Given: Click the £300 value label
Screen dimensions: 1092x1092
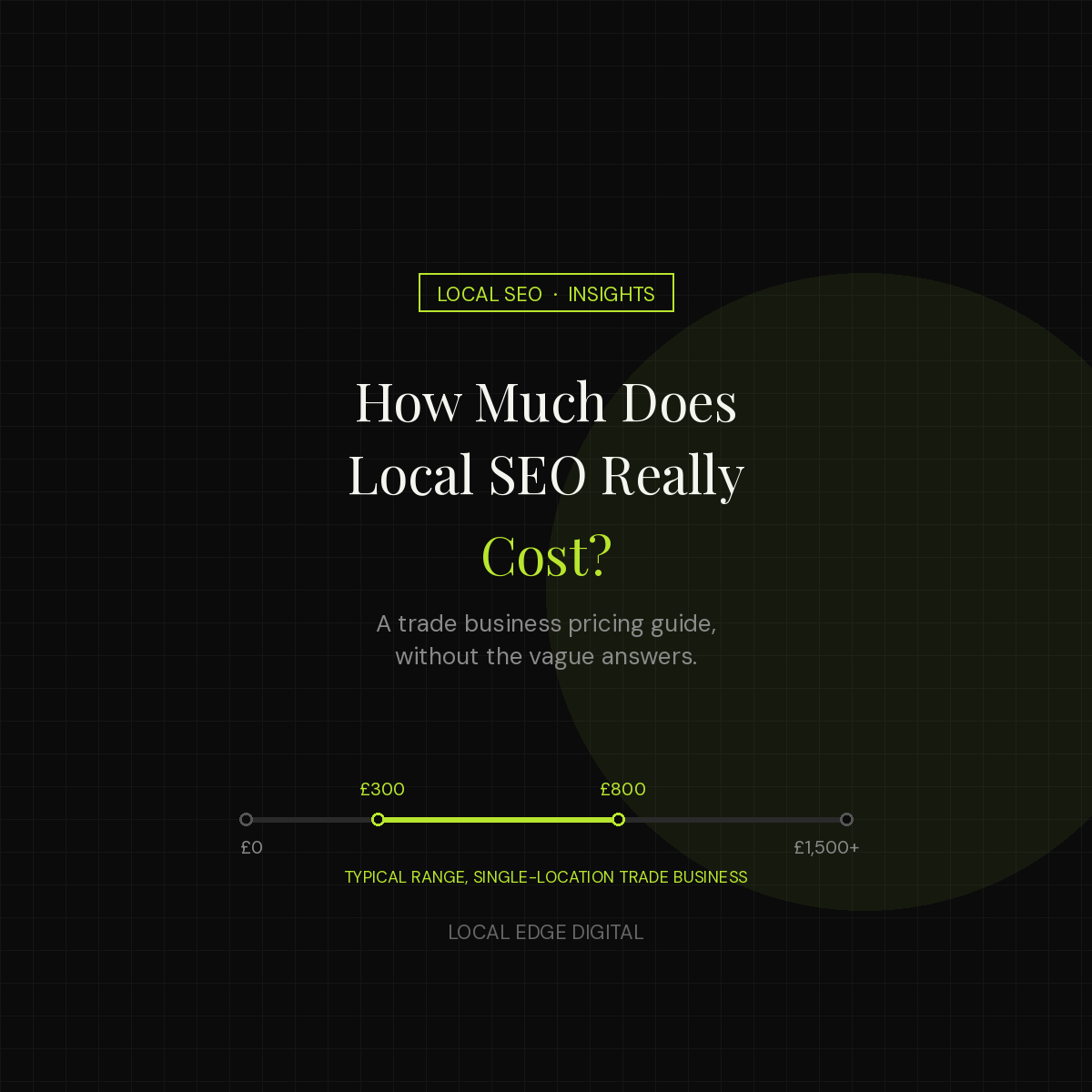Looking at the screenshot, I should tap(382, 789).
